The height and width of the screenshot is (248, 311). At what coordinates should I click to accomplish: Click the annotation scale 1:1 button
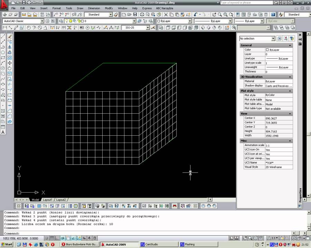tap(273, 238)
